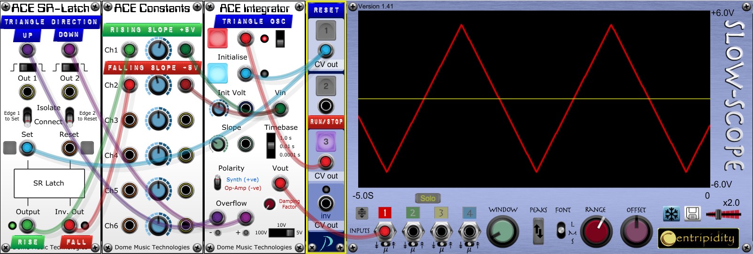Click the Out 2 jack on SR-Latch
Viewport: 753px width, 254px height.
coord(69,92)
